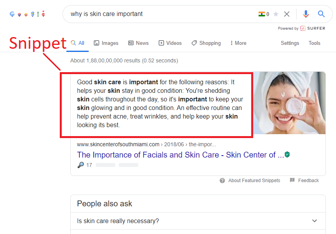The height and width of the screenshot is (234, 336).
Task: Click the feedback flag icon
Action: click(x=292, y=180)
